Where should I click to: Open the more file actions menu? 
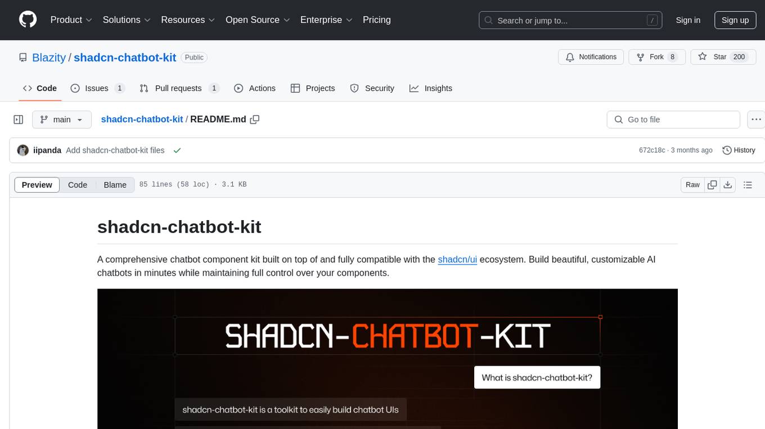click(757, 120)
